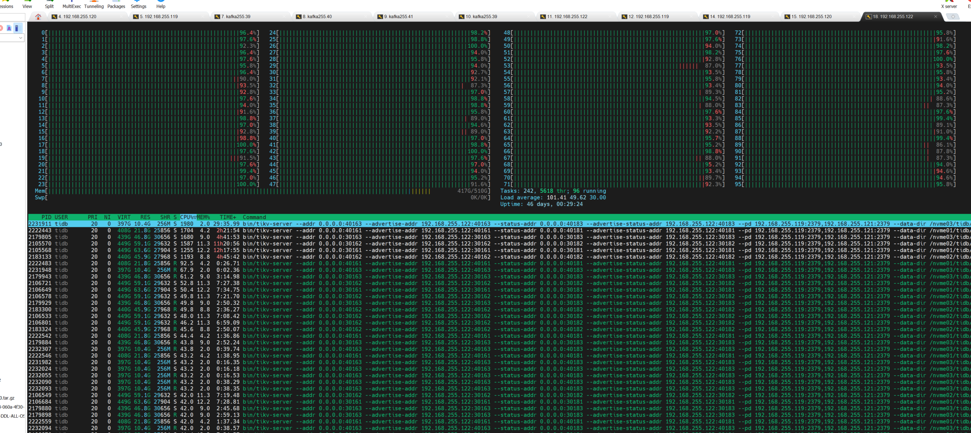Select process row PID 2222483
971x433 pixels.
click(x=499, y=263)
